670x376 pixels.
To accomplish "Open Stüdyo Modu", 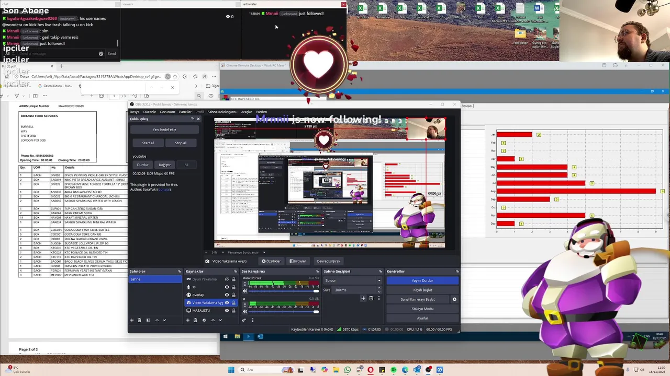I will tap(422, 309).
